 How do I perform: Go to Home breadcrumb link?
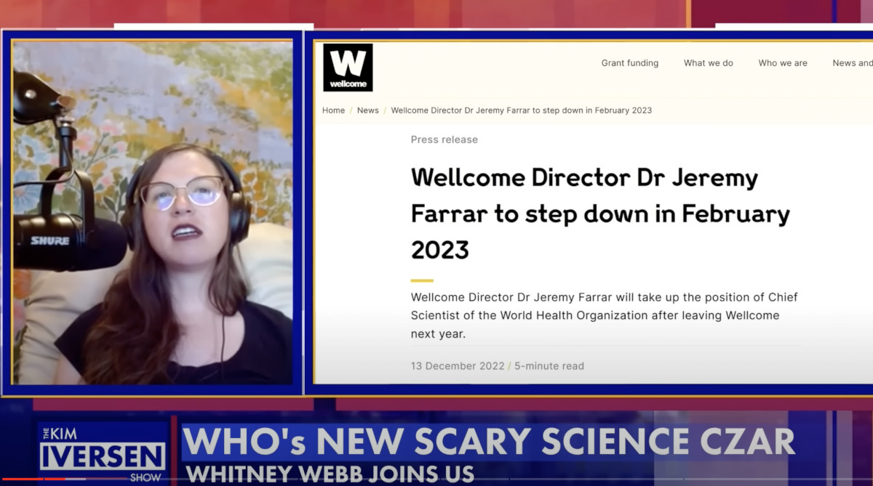click(x=334, y=110)
